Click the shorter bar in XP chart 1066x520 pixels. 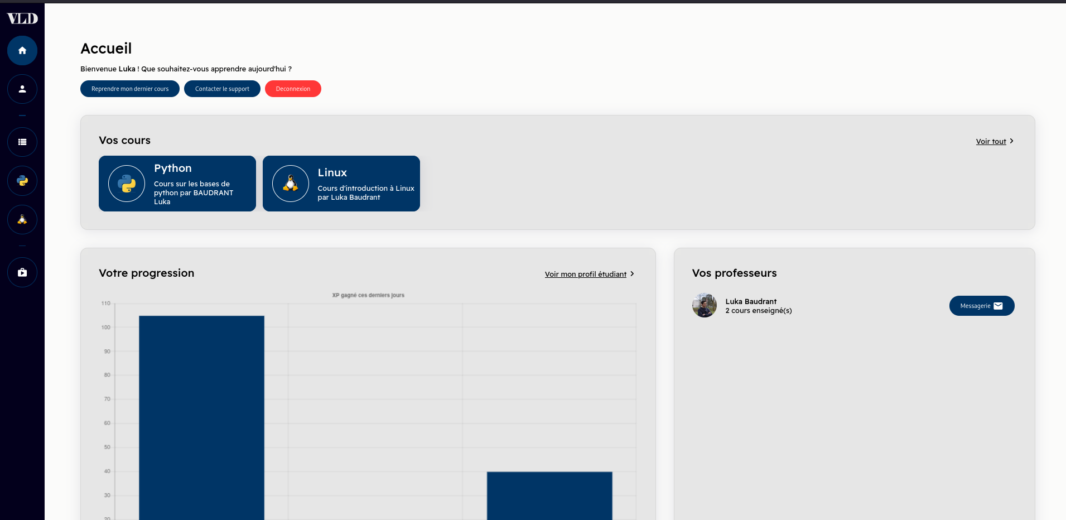click(x=549, y=496)
